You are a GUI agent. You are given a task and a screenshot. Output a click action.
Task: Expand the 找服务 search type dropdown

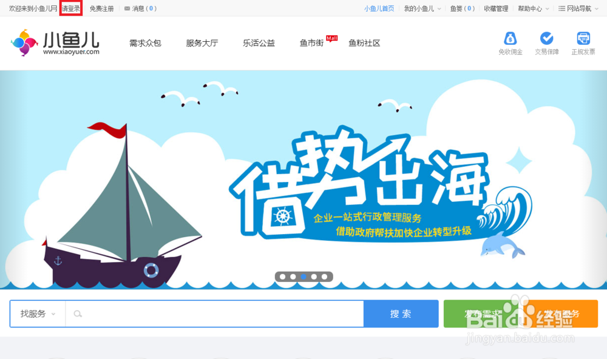pyautogui.click(x=38, y=314)
